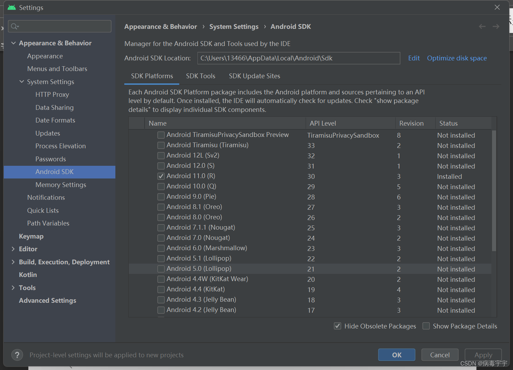Check Android 10.0 (Q) checkbox

coord(161,186)
